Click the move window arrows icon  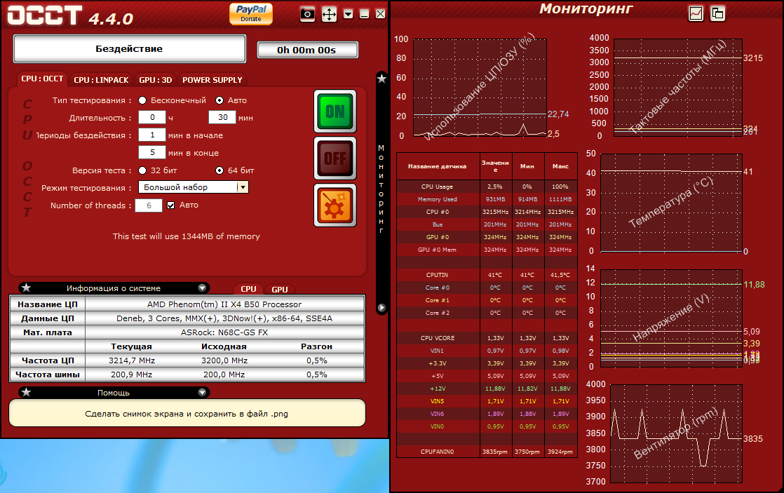[x=329, y=14]
